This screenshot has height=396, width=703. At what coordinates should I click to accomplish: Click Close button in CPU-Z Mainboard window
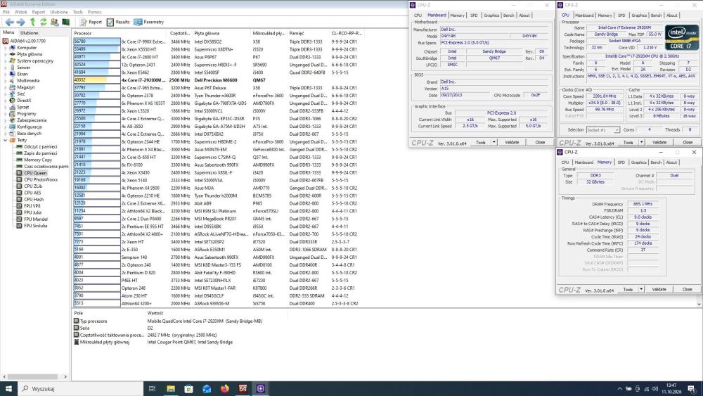point(540,142)
